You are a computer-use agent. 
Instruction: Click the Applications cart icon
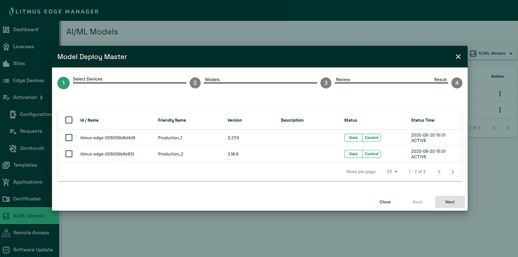point(6,182)
